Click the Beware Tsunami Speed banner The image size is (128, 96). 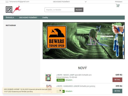84,40
